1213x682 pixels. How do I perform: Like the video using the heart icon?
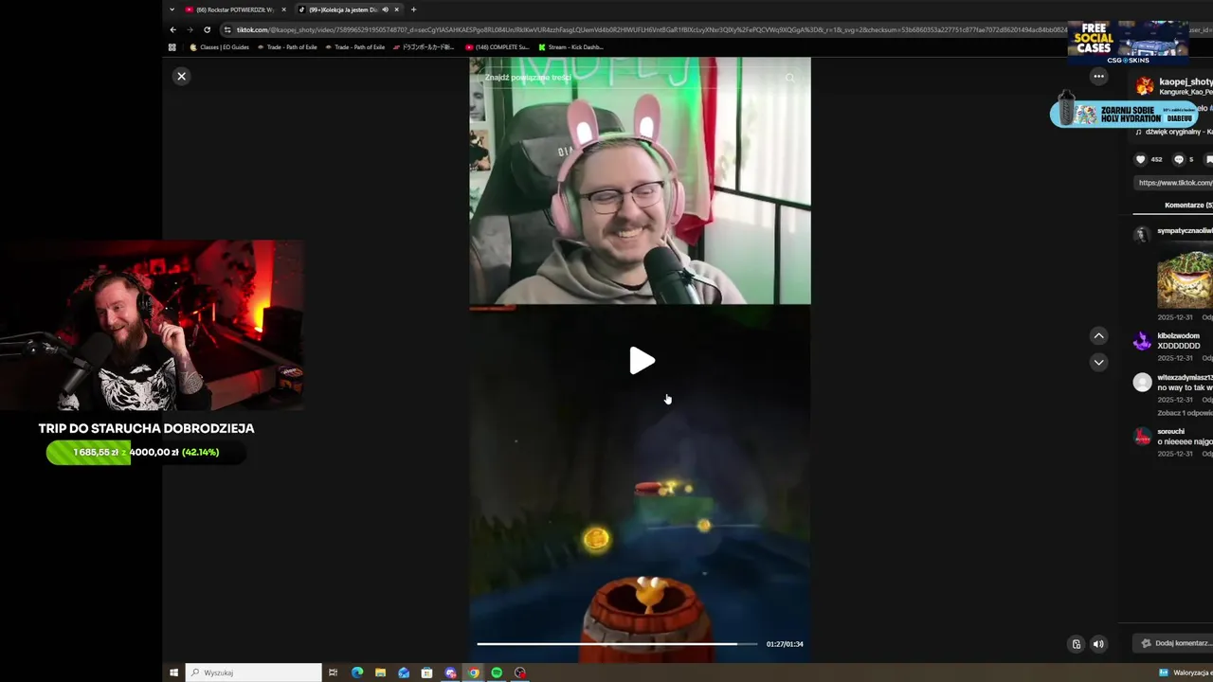coord(1141,159)
